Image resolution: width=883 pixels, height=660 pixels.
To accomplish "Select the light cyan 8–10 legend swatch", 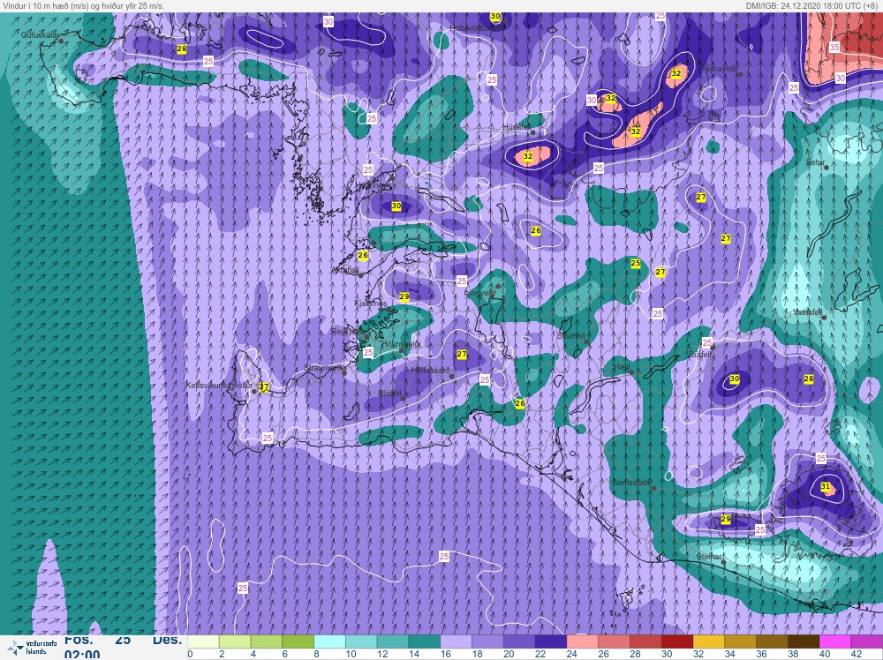I will pyautogui.click(x=329, y=642).
